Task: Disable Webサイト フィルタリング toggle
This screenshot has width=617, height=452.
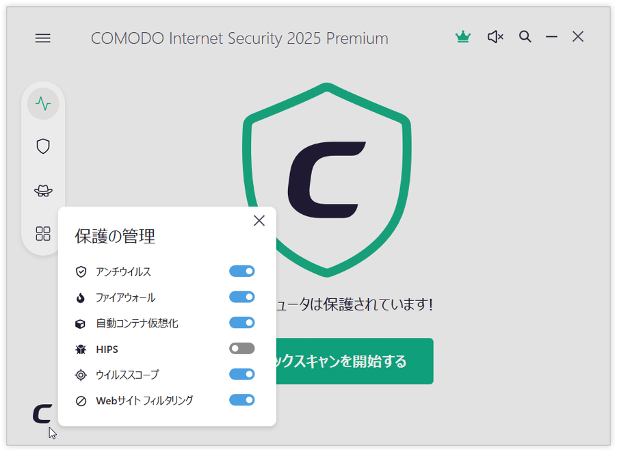Action: (x=242, y=400)
